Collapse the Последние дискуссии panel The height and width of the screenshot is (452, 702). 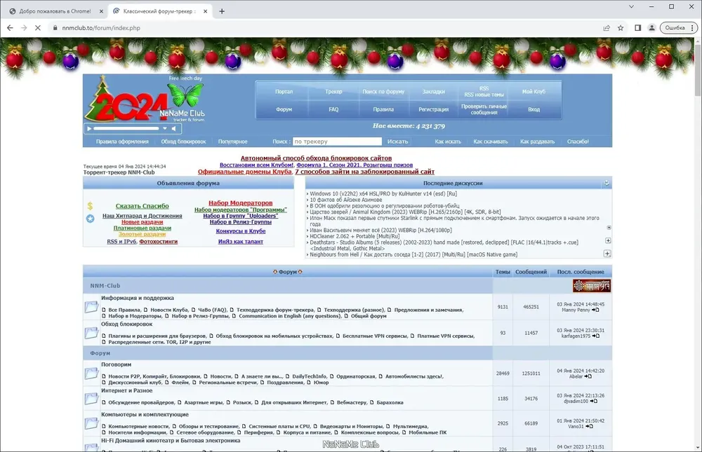click(607, 184)
